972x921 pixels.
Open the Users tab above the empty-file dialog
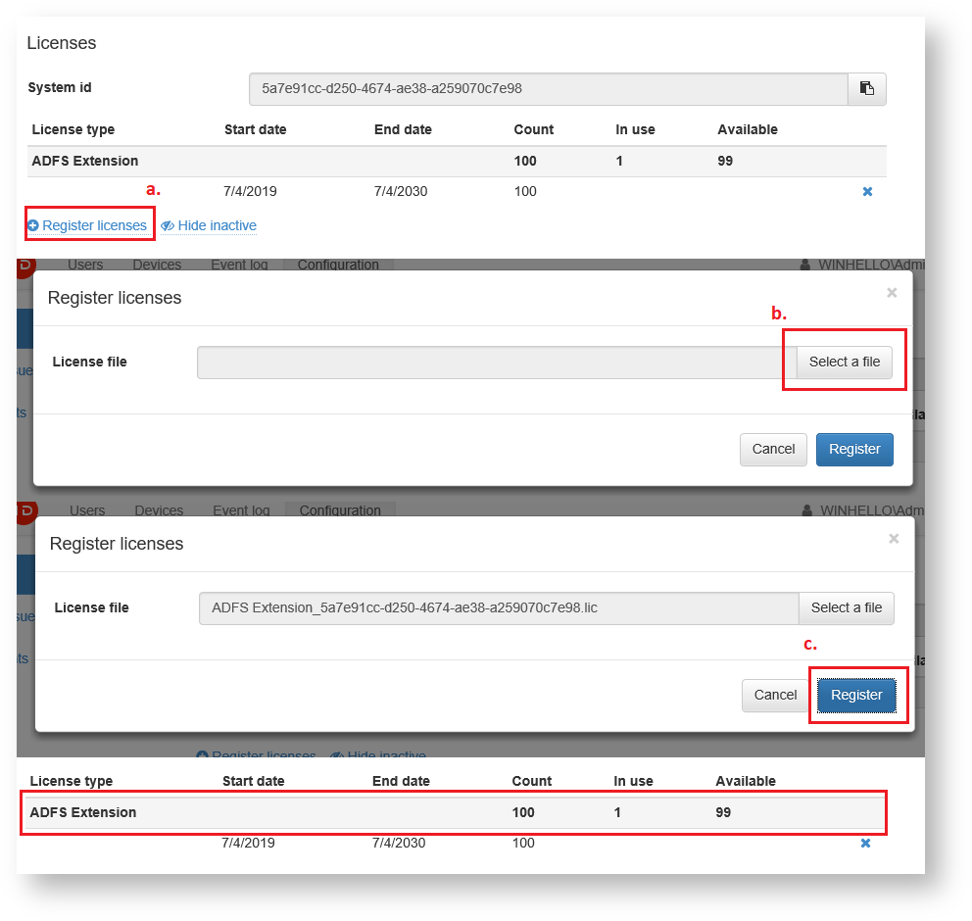point(85,266)
